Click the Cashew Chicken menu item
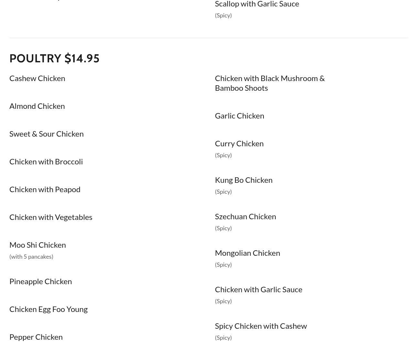The width and height of the screenshot is (417, 352). [37, 78]
